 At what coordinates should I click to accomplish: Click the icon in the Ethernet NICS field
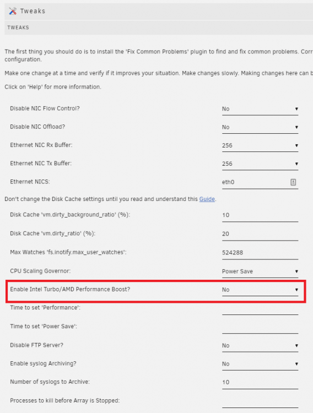click(x=293, y=182)
